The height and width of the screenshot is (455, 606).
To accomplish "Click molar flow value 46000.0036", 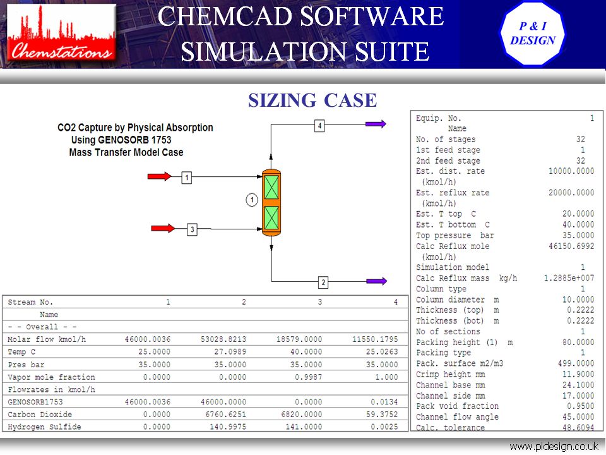I will tap(148, 339).
